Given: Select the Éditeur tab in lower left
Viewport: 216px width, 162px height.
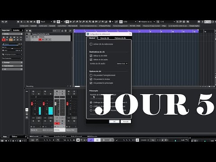Looking at the screenshot, I should 14,136.
